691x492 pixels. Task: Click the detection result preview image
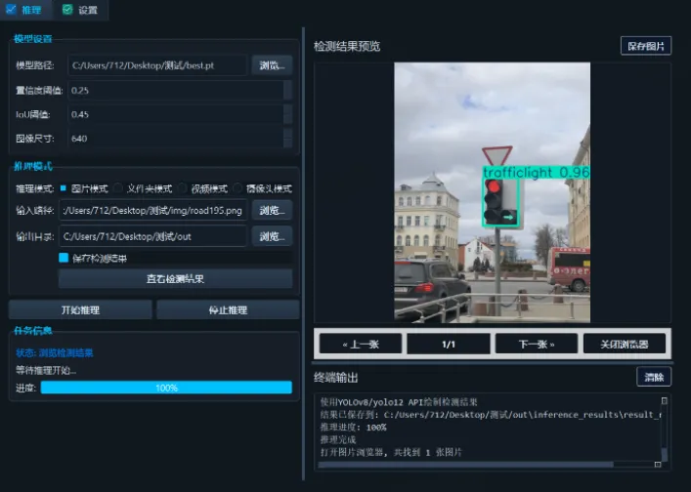[x=492, y=192]
